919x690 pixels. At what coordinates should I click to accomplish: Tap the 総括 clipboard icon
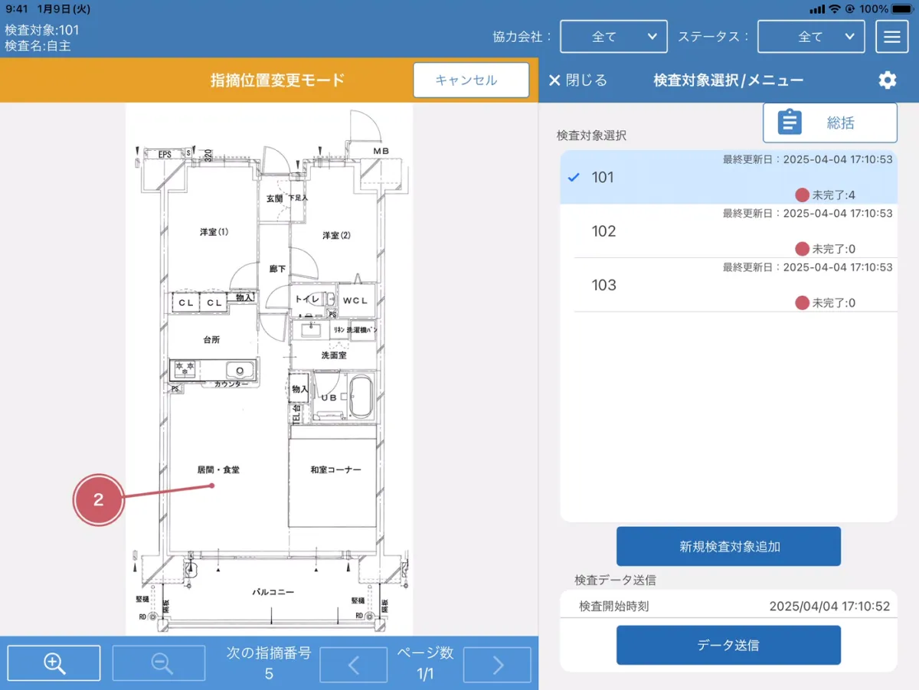point(790,123)
